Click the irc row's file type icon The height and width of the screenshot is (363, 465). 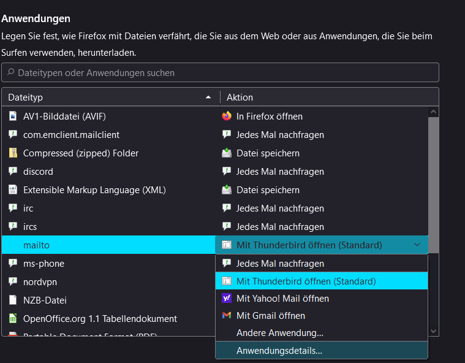pos(13,208)
